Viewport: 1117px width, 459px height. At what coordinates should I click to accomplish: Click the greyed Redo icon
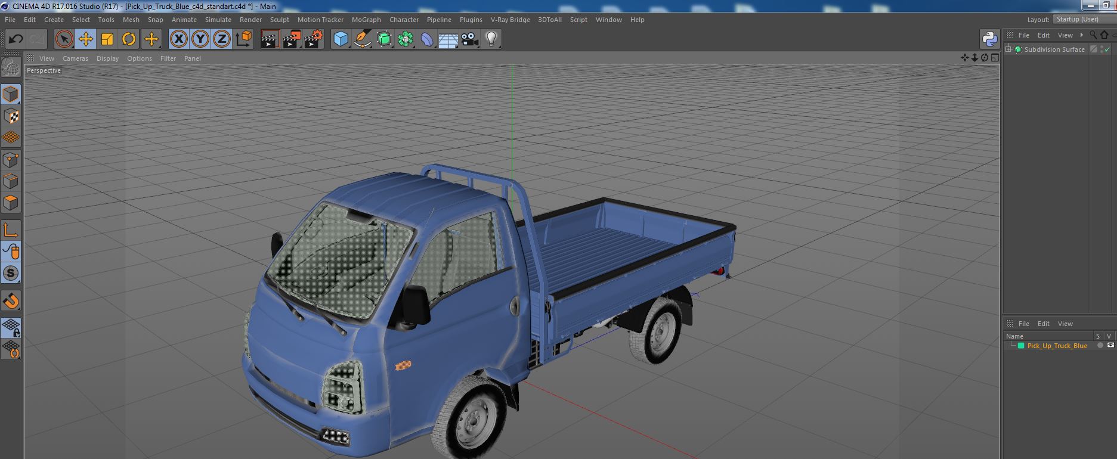click(37, 39)
